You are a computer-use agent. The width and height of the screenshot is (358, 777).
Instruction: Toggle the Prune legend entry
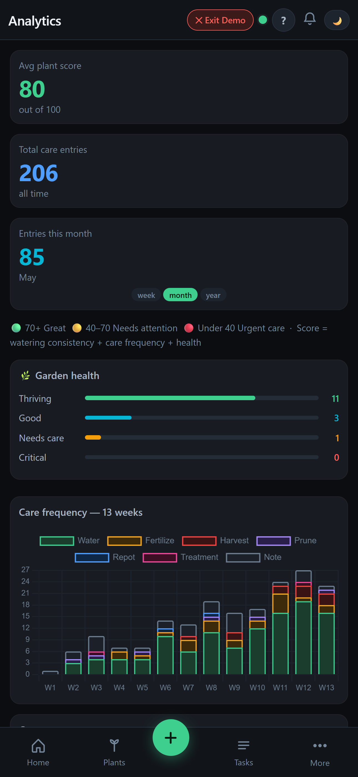[286, 541]
